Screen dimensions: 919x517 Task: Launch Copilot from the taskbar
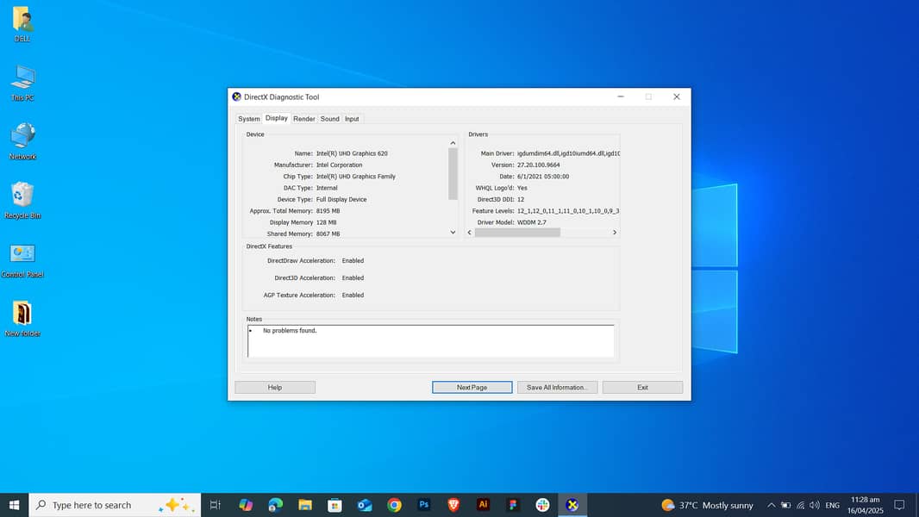[x=246, y=505]
